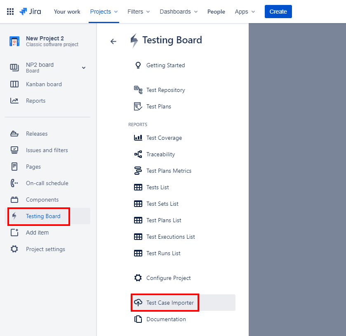Open the Dashboards dropdown menu

coord(179,12)
